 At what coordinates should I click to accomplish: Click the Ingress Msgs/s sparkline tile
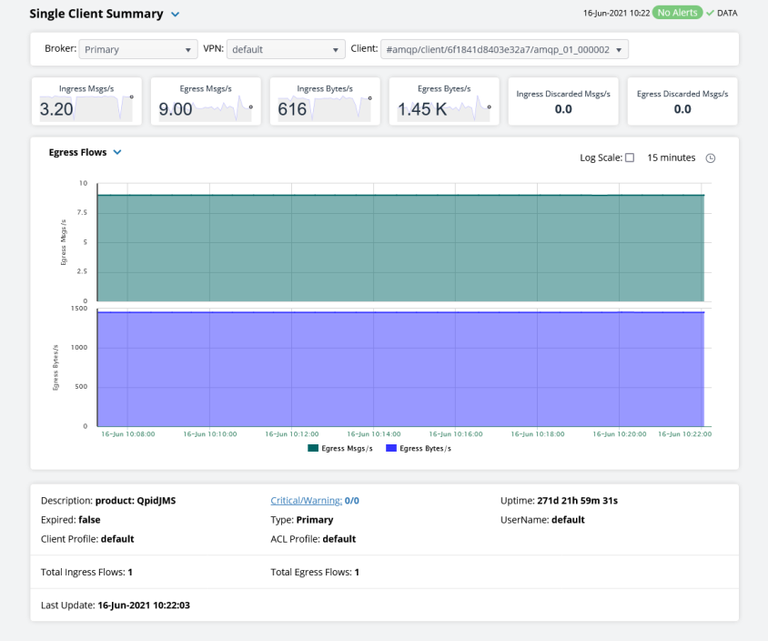(86, 101)
